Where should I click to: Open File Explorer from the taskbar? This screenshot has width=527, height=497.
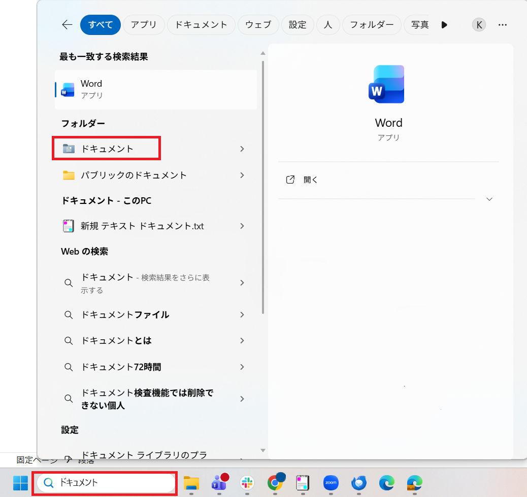191,483
